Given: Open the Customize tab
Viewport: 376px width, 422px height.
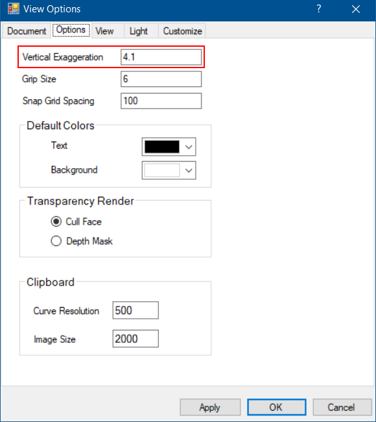Looking at the screenshot, I should (x=183, y=31).
